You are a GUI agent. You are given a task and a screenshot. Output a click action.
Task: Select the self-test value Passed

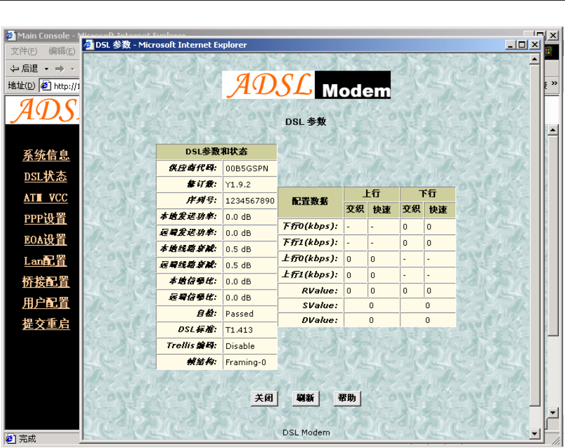click(x=239, y=314)
